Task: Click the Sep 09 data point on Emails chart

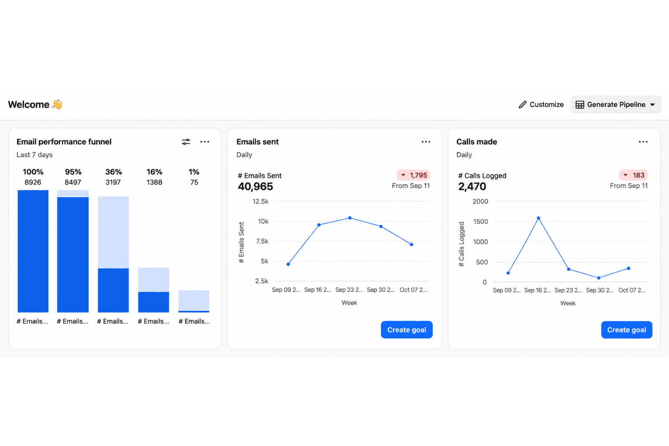Action: click(288, 264)
